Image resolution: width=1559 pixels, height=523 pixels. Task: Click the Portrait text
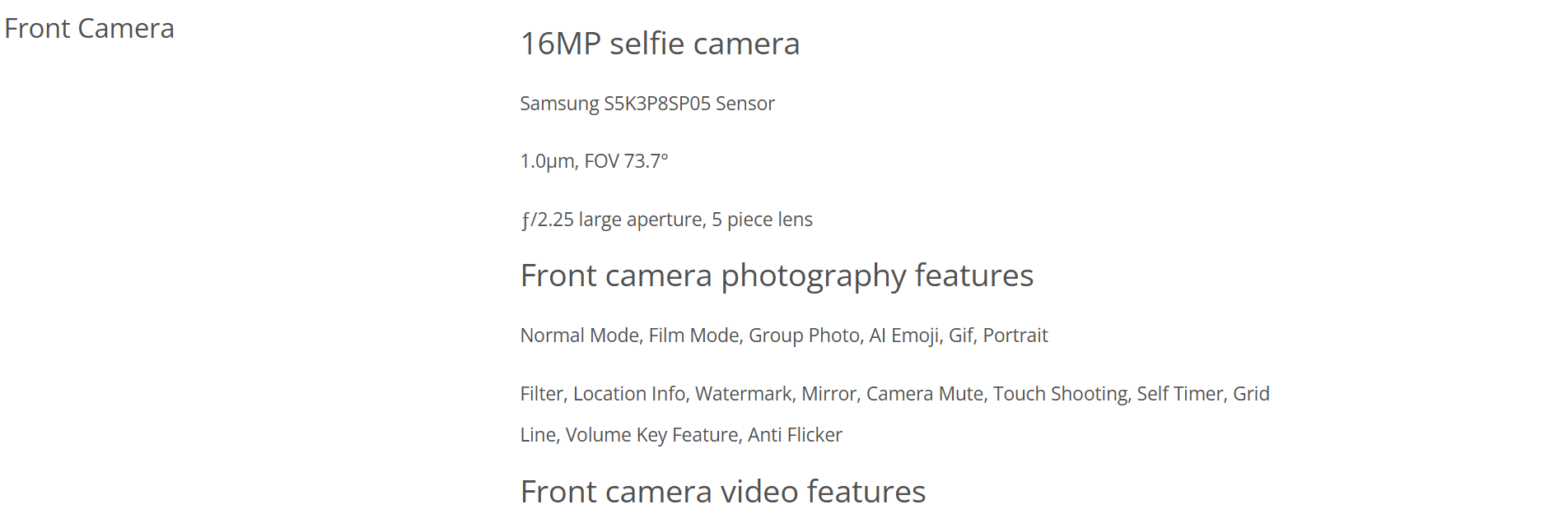tap(1015, 336)
